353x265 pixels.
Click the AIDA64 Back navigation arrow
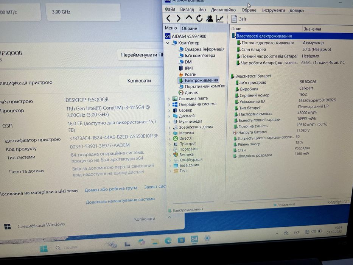[x=168, y=18]
